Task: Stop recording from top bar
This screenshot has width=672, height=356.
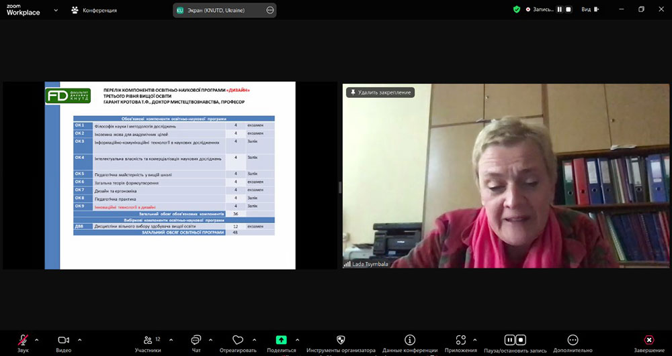Action: point(569,9)
